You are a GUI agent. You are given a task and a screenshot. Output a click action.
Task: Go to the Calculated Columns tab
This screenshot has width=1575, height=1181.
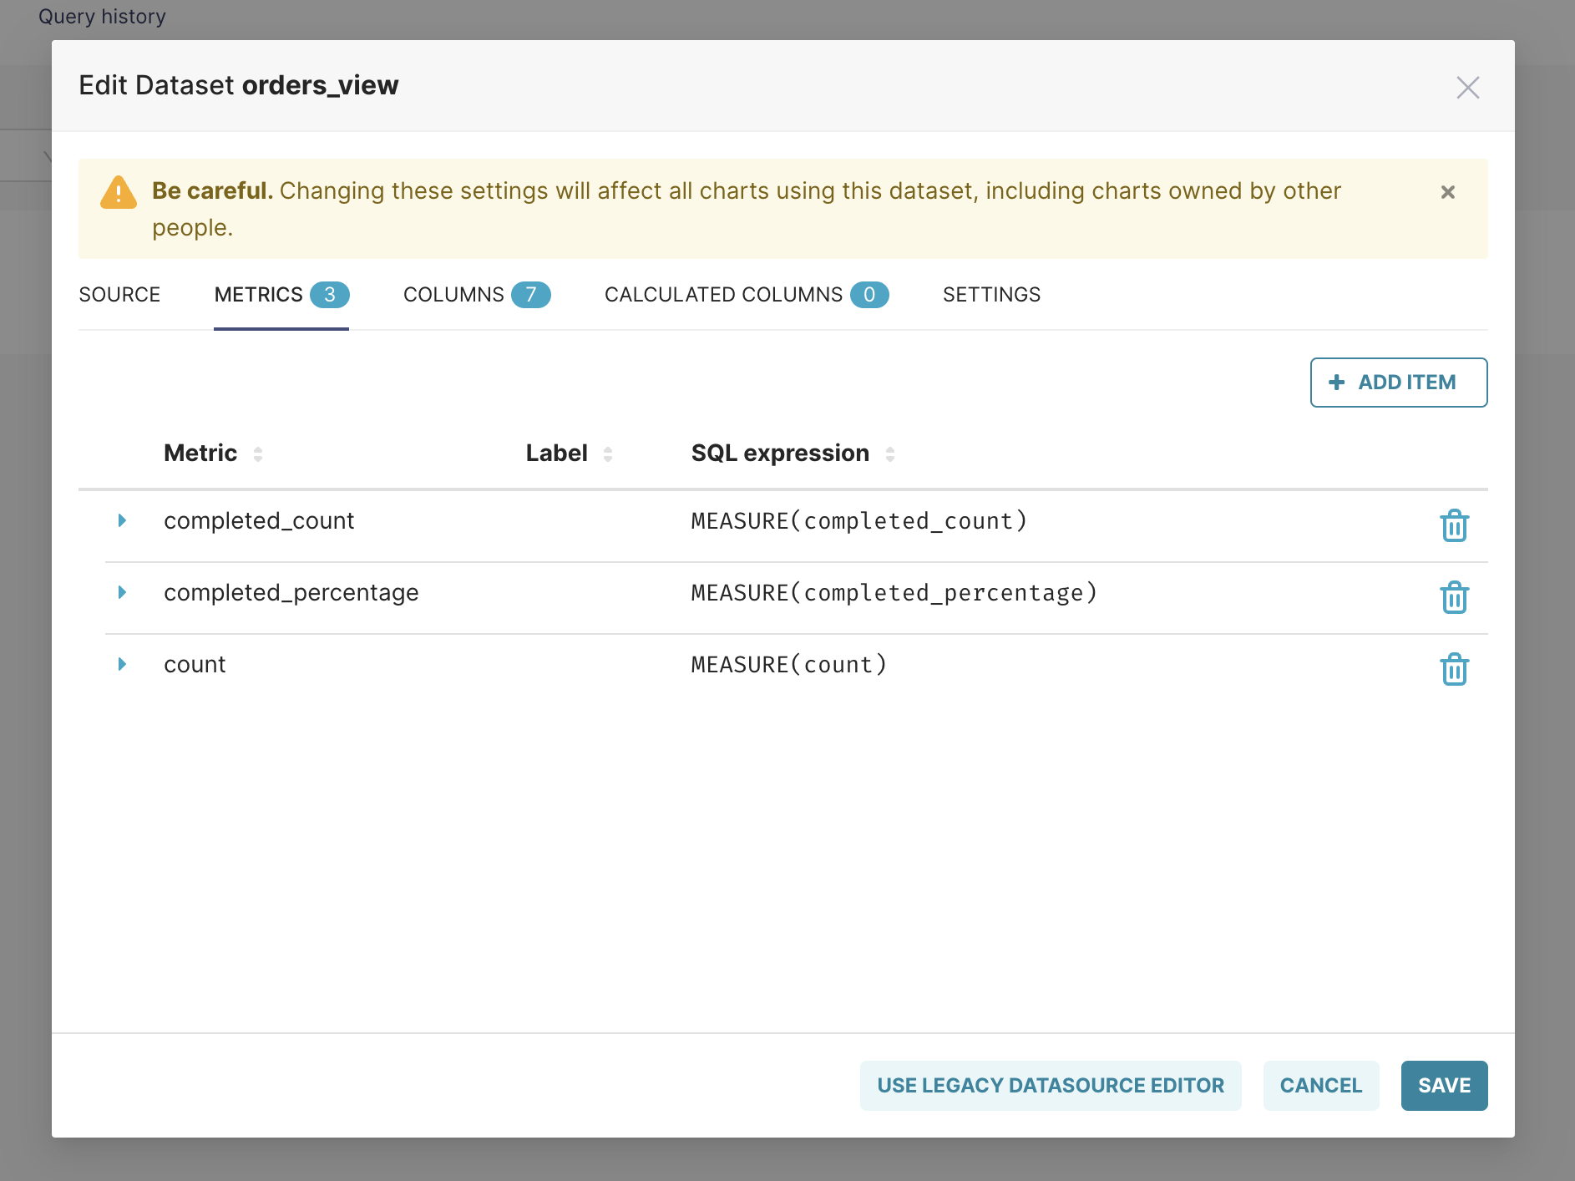746,295
